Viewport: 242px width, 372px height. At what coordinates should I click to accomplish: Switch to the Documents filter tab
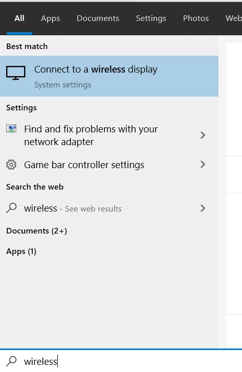(98, 18)
